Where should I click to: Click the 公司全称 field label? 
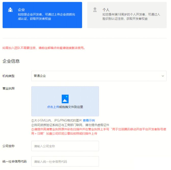(8, 146)
